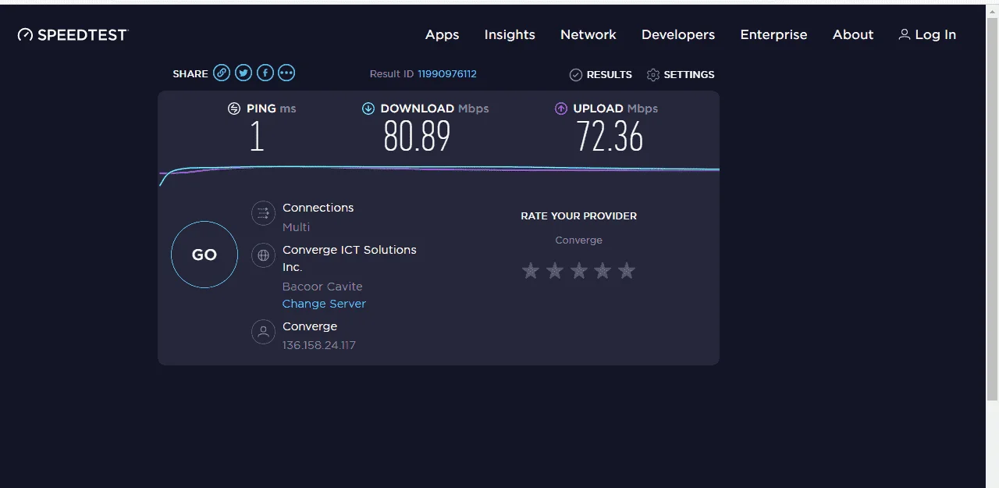This screenshot has height=488, width=999.
Task: Click the Bacoor Cavite location text
Action: point(322,287)
